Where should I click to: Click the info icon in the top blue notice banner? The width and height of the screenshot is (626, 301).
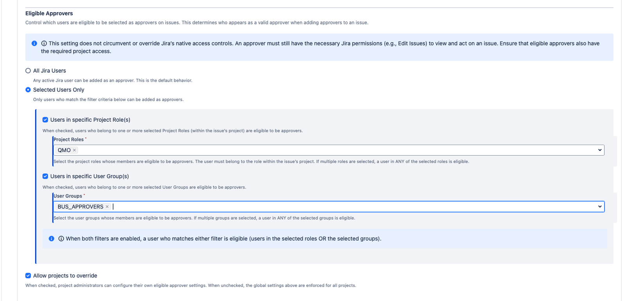pos(44,43)
